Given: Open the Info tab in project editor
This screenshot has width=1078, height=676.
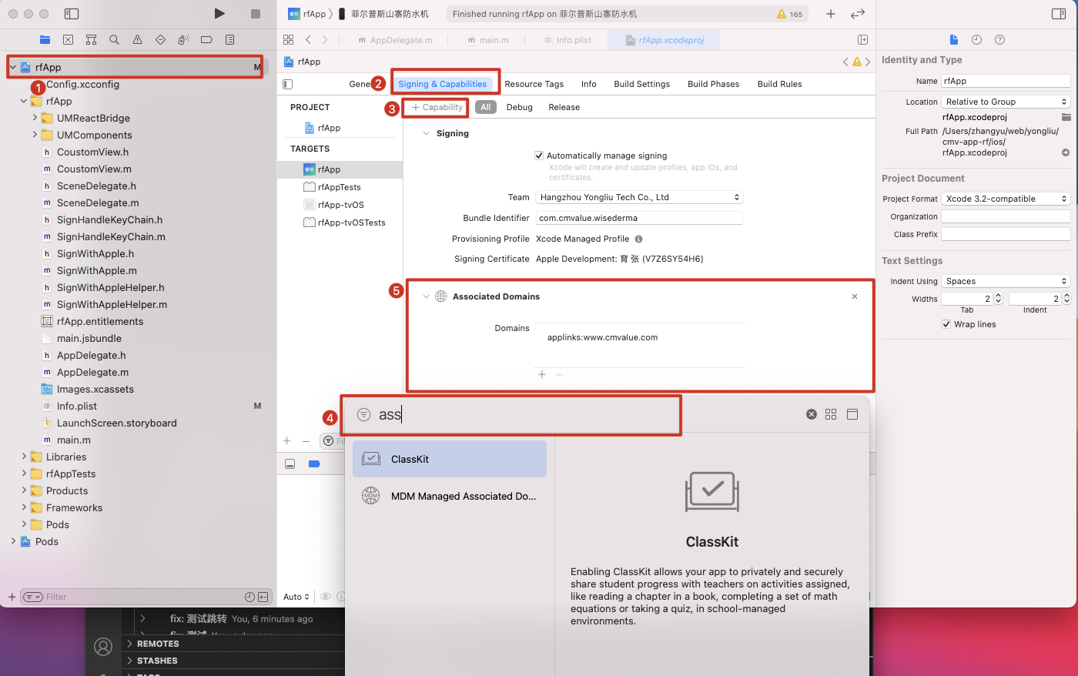Looking at the screenshot, I should [x=588, y=84].
